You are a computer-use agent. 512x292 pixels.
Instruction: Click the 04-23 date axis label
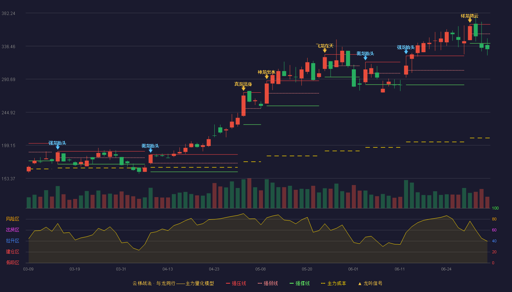tap(214, 269)
